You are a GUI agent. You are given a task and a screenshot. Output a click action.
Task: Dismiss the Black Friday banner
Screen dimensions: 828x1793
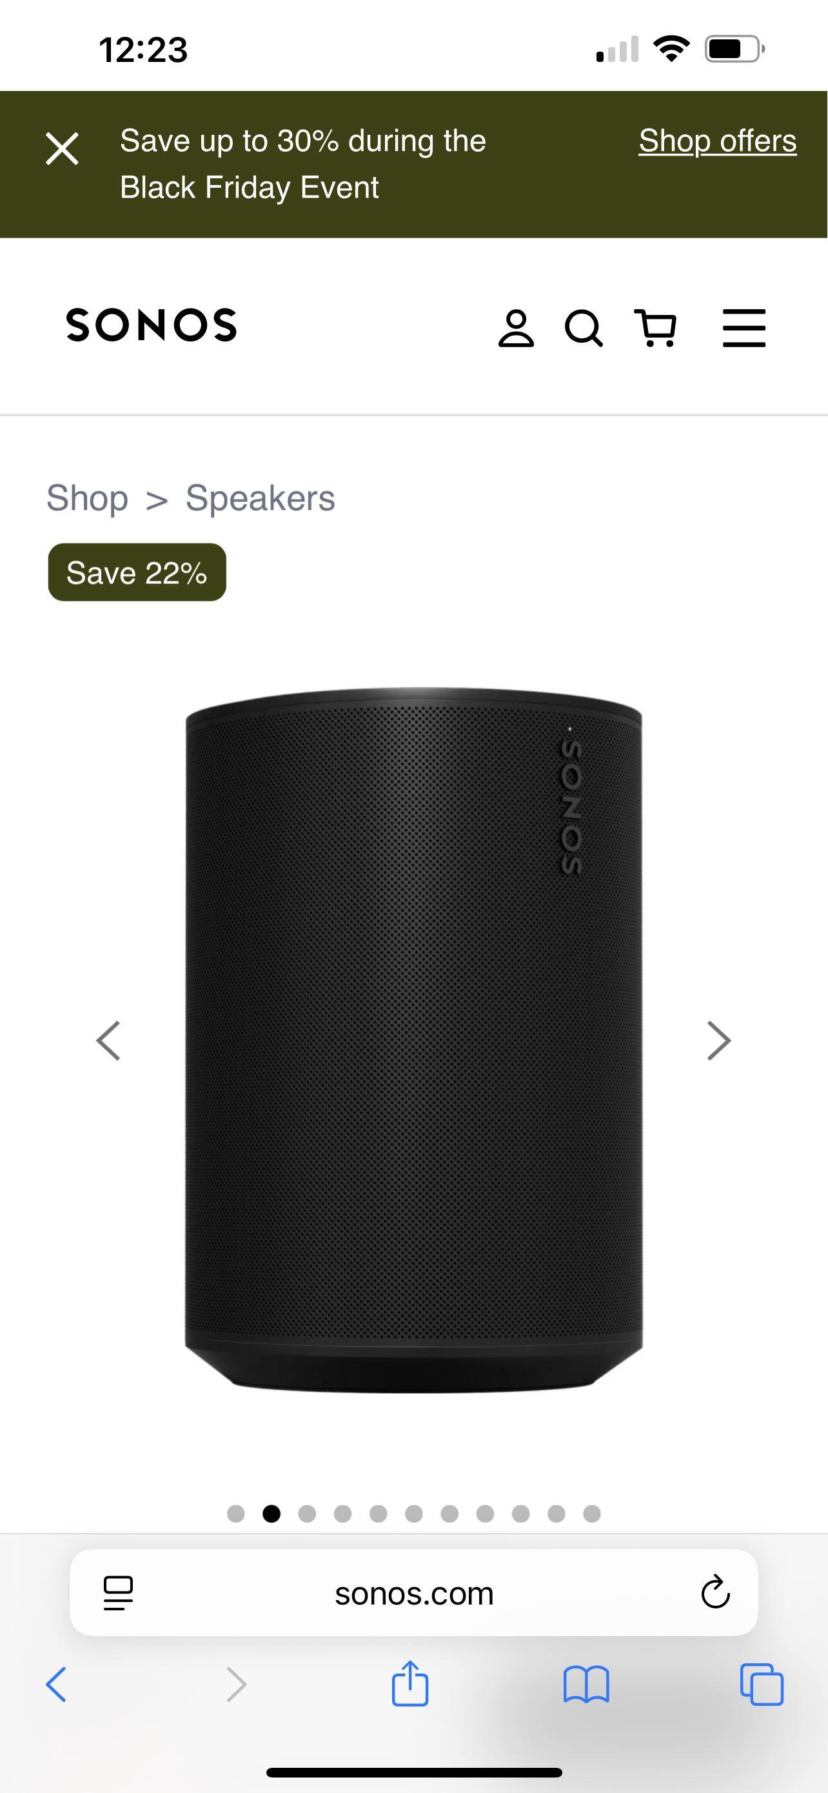point(62,149)
